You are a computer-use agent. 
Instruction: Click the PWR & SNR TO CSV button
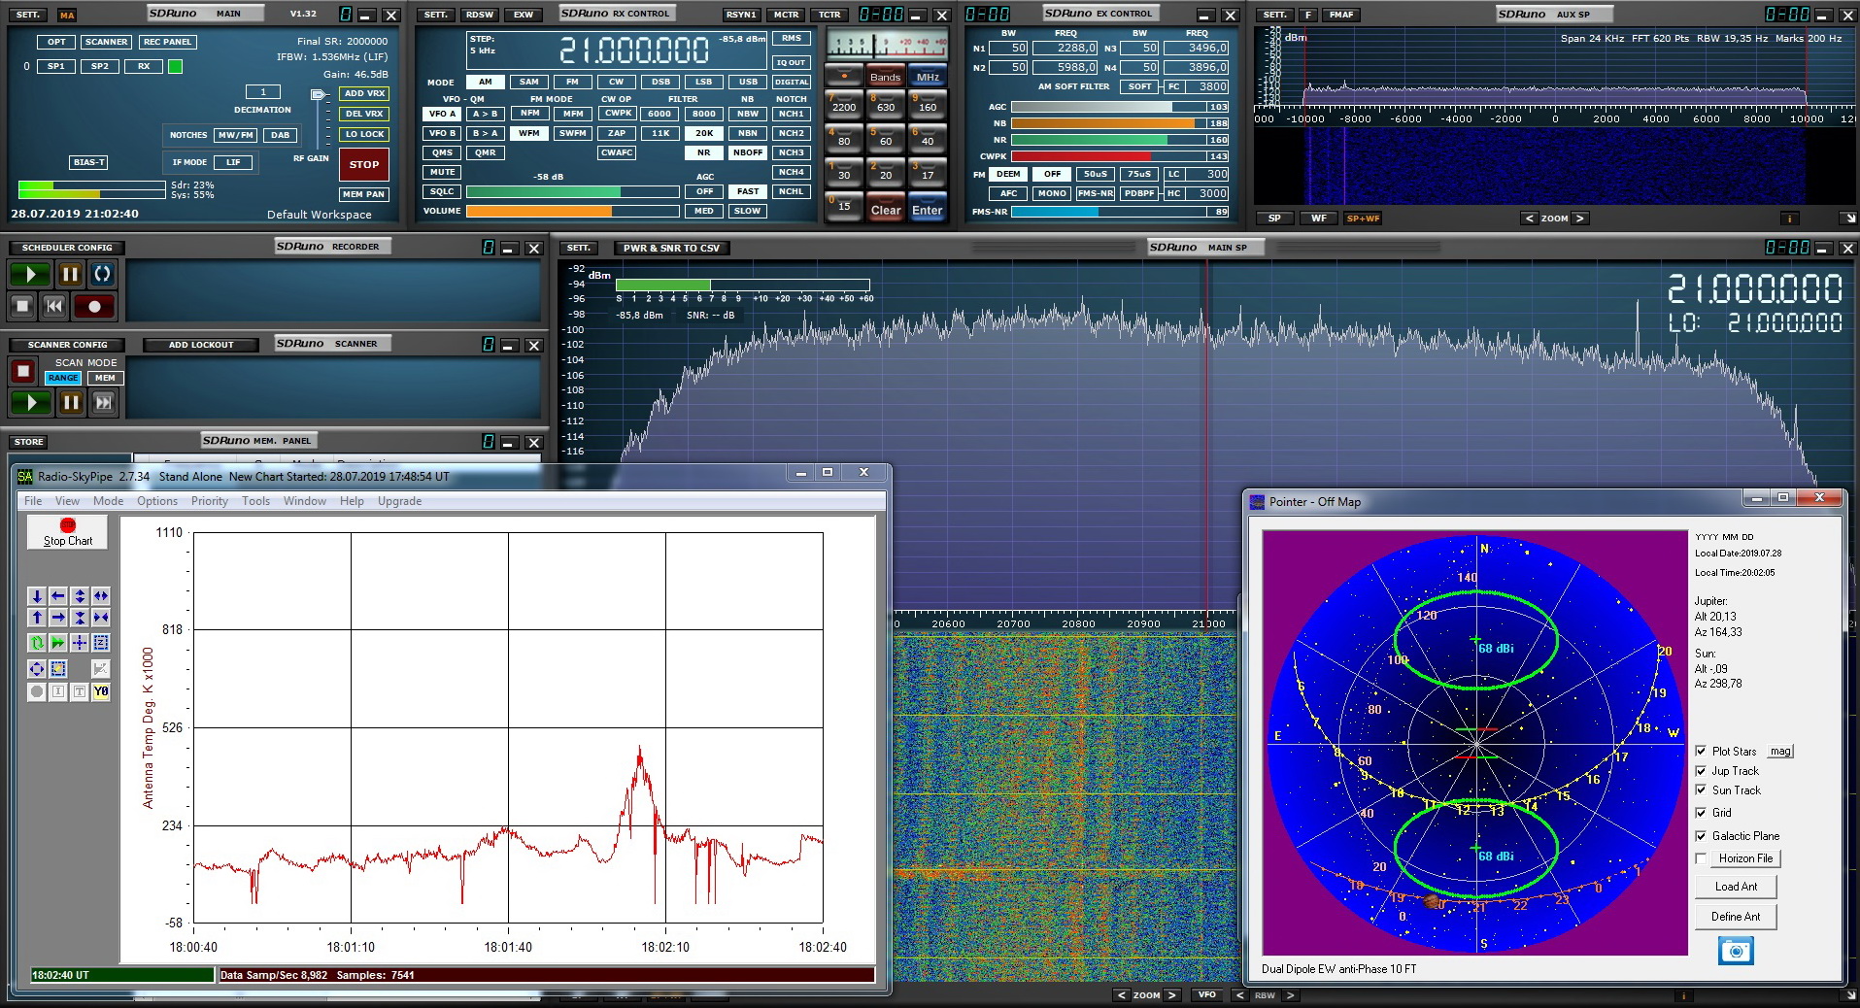click(x=671, y=248)
